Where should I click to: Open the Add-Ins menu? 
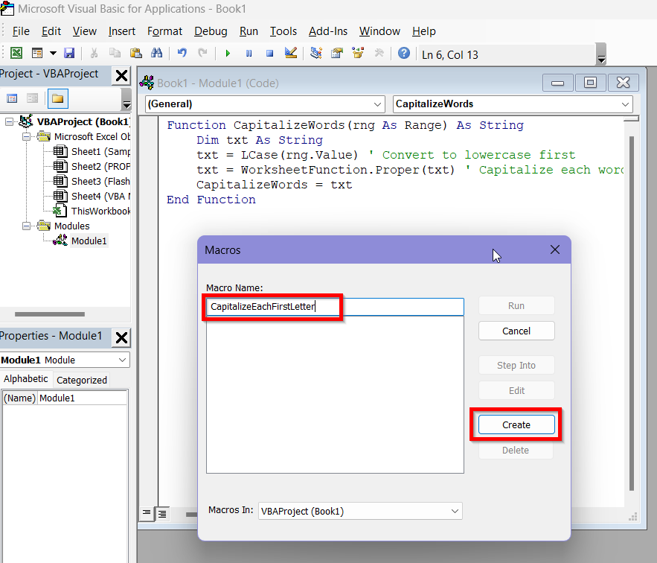coord(328,31)
